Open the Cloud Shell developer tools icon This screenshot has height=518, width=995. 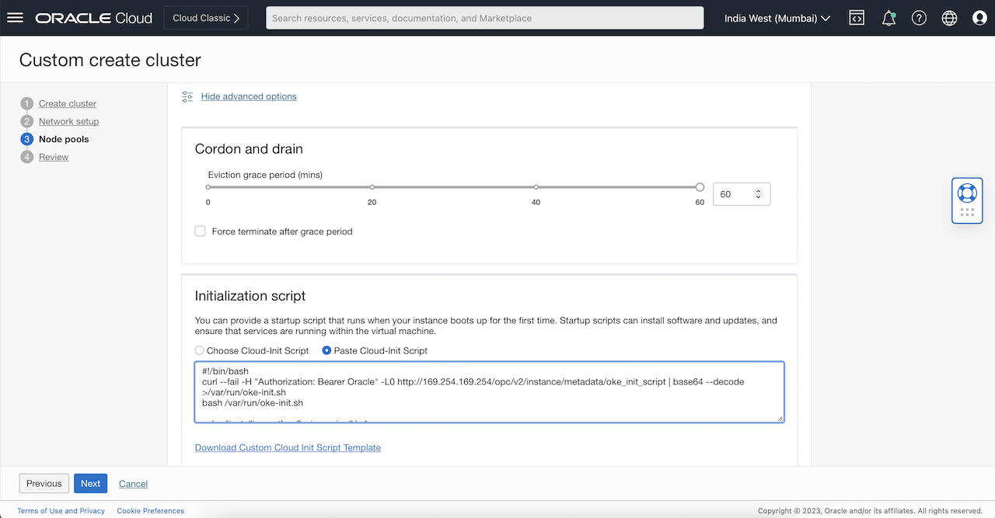(857, 18)
